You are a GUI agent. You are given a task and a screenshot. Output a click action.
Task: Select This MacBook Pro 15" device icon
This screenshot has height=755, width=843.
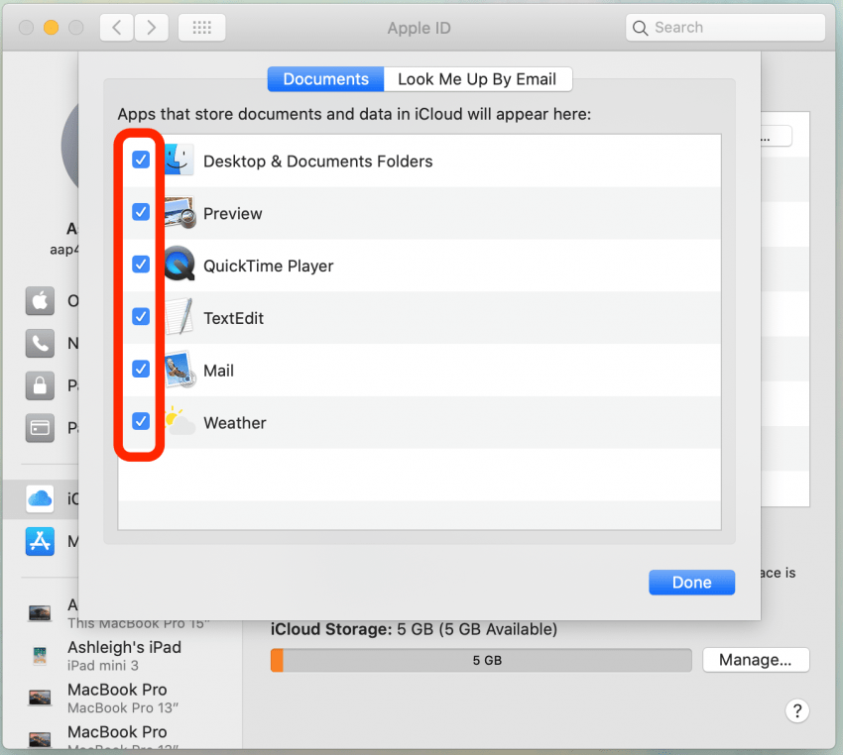[40, 612]
